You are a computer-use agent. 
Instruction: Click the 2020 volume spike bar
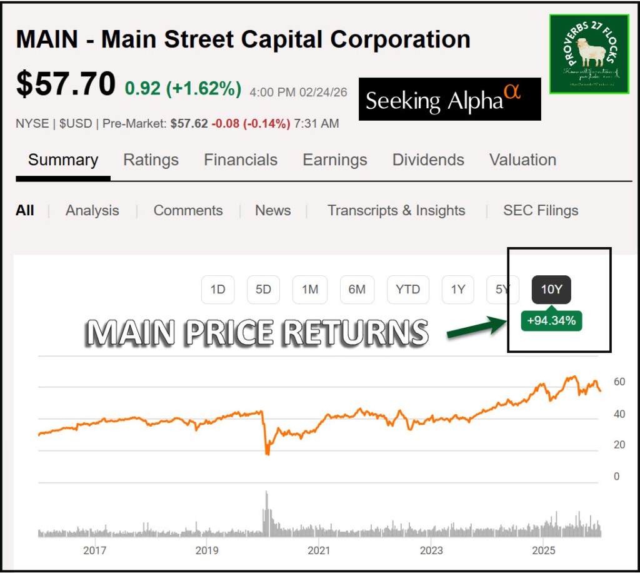266,513
